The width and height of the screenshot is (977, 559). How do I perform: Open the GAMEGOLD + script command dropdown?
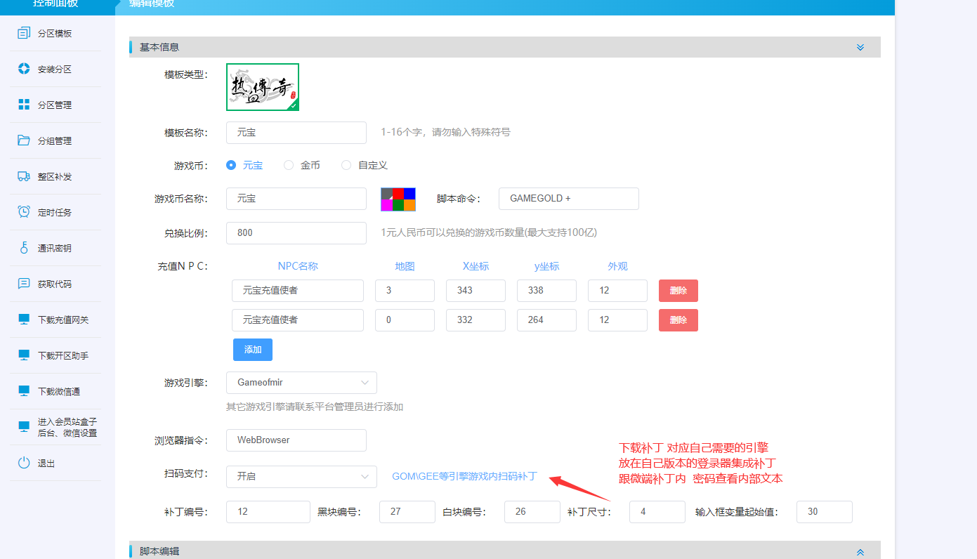(568, 199)
